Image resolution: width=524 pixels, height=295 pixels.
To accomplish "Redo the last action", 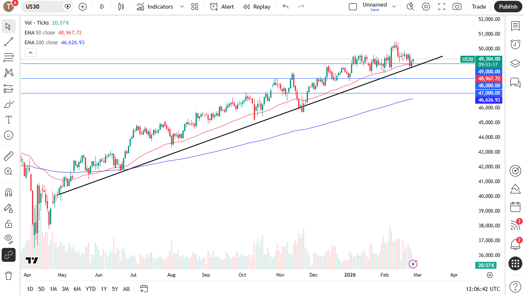I will click(301, 7).
